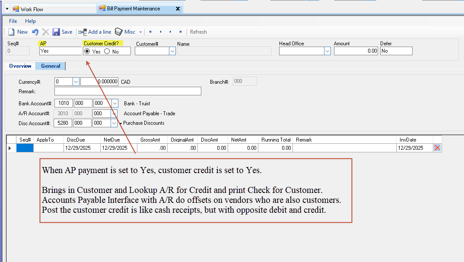Image resolution: width=464 pixels, height=262 pixels.
Task: Delete grid row with red X icon
Action: pos(437,148)
